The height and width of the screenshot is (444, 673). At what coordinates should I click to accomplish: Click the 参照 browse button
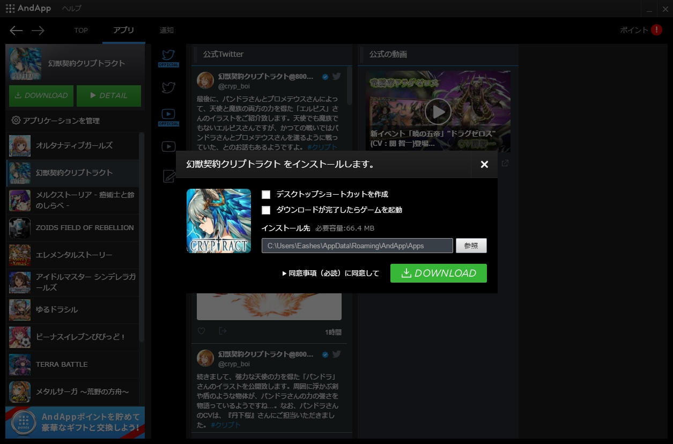click(x=471, y=246)
